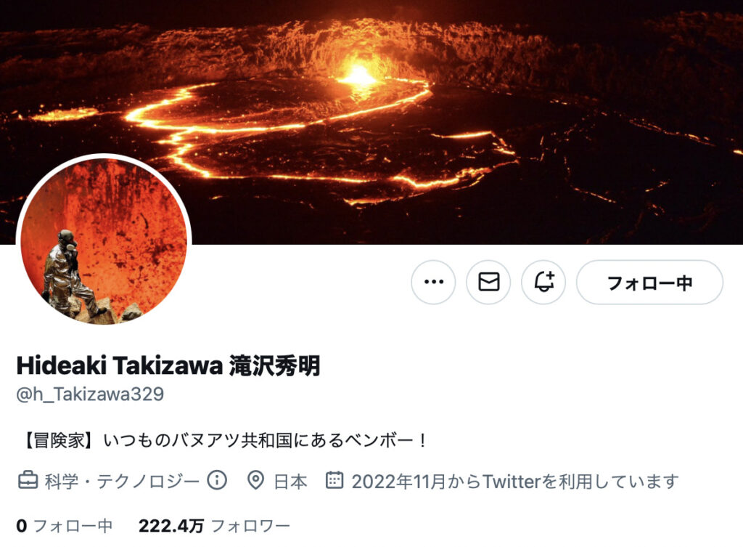Click the 日本 location text

pyautogui.click(x=290, y=481)
